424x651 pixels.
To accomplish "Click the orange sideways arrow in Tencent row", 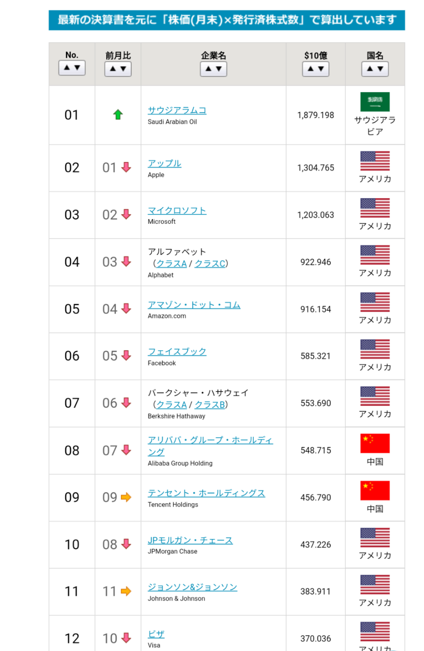I will click(x=126, y=497).
